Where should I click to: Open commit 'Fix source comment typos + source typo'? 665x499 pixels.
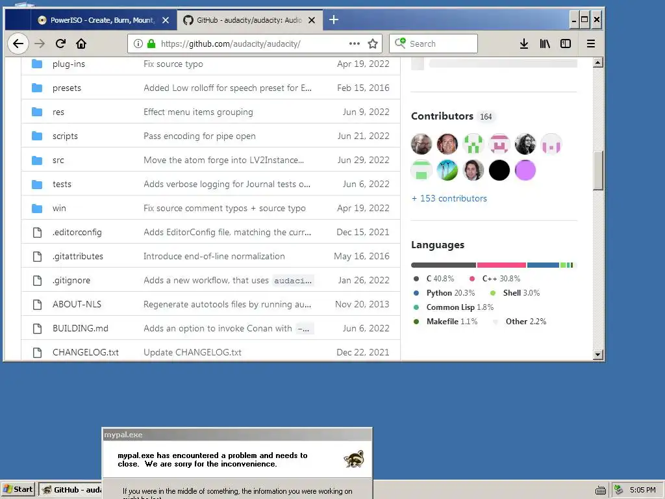pos(224,209)
